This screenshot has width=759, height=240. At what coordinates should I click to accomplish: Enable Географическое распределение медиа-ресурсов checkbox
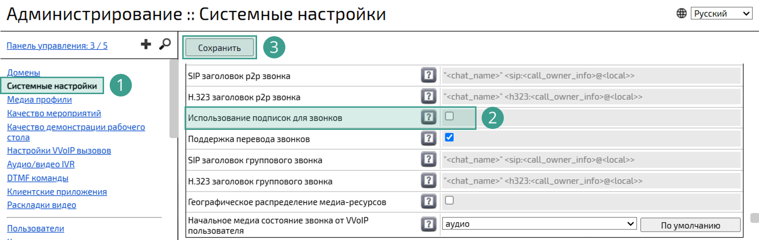449,200
